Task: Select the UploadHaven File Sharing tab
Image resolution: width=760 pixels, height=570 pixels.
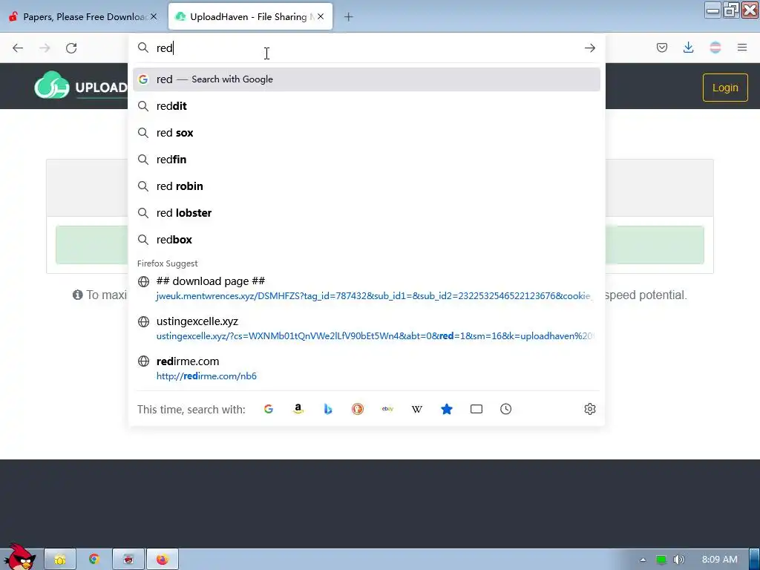Action: [x=250, y=16]
